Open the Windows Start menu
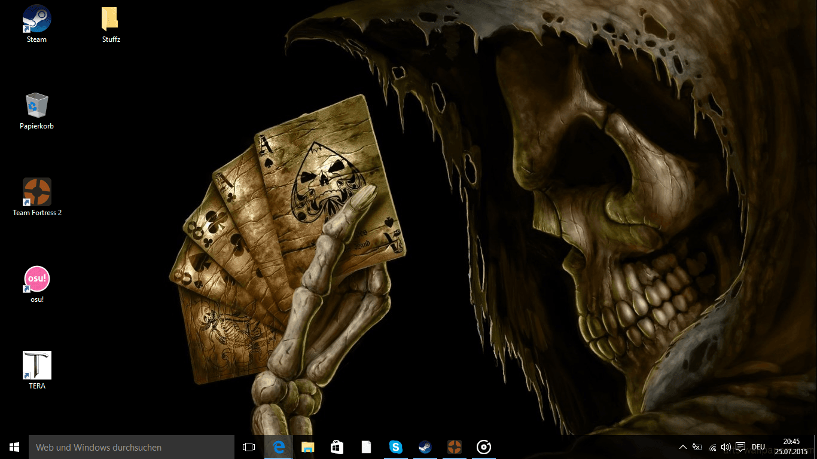The height and width of the screenshot is (459, 817). click(x=14, y=447)
